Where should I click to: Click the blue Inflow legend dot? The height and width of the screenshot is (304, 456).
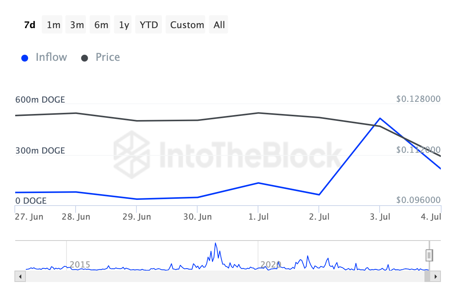click(25, 58)
